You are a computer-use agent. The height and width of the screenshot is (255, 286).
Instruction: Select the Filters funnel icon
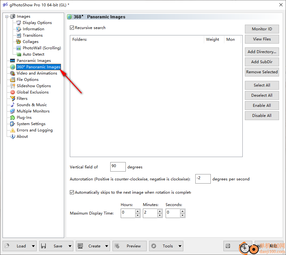(13, 99)
